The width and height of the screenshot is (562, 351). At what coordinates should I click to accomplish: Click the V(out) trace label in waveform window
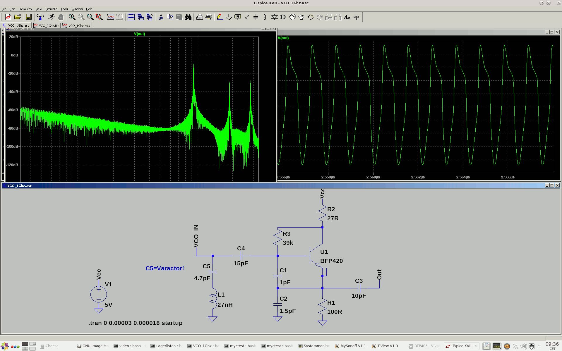[x=283, y=38]
